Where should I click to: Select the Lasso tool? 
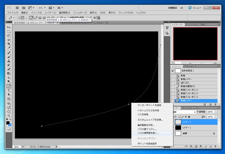coord(9,35)
